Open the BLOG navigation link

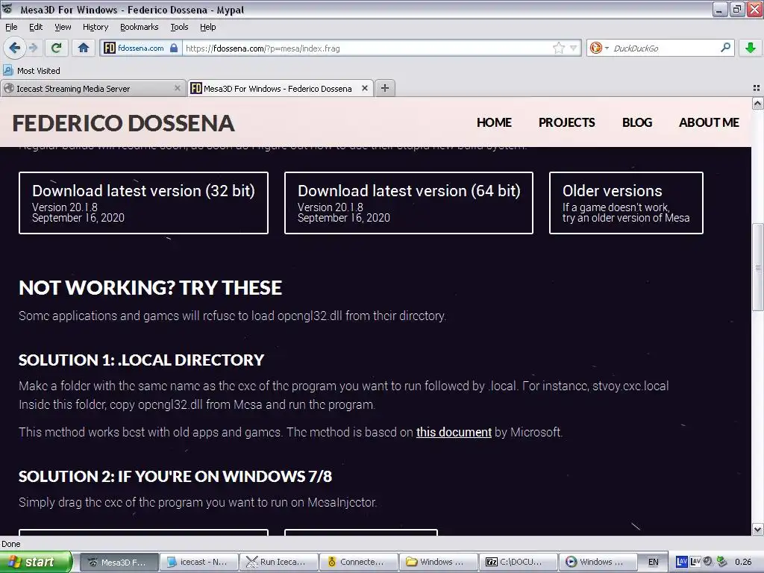click(637, 122)
